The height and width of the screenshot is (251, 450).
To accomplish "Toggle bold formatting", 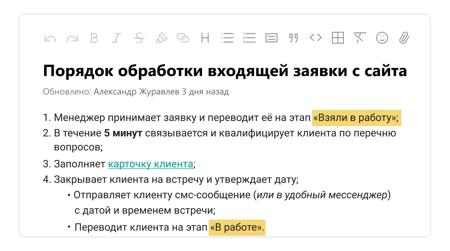I will pos(94,38).
